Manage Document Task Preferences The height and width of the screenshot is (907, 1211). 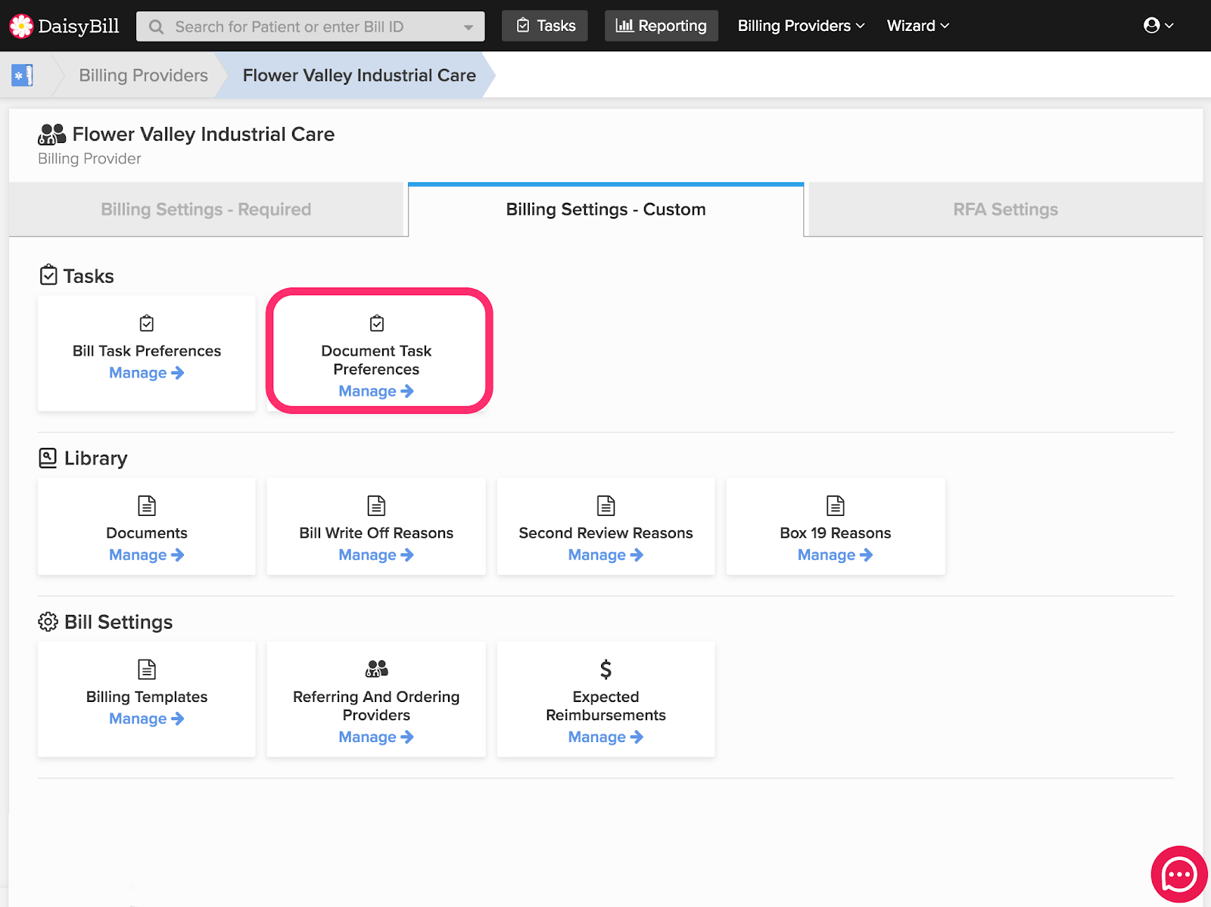pyautogui.click(x=376, y=391)
